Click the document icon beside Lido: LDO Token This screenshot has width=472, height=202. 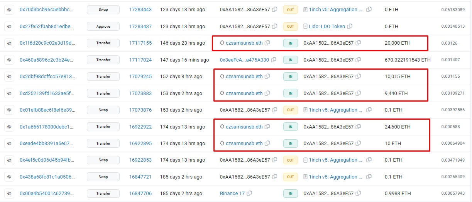coord(306,27)
